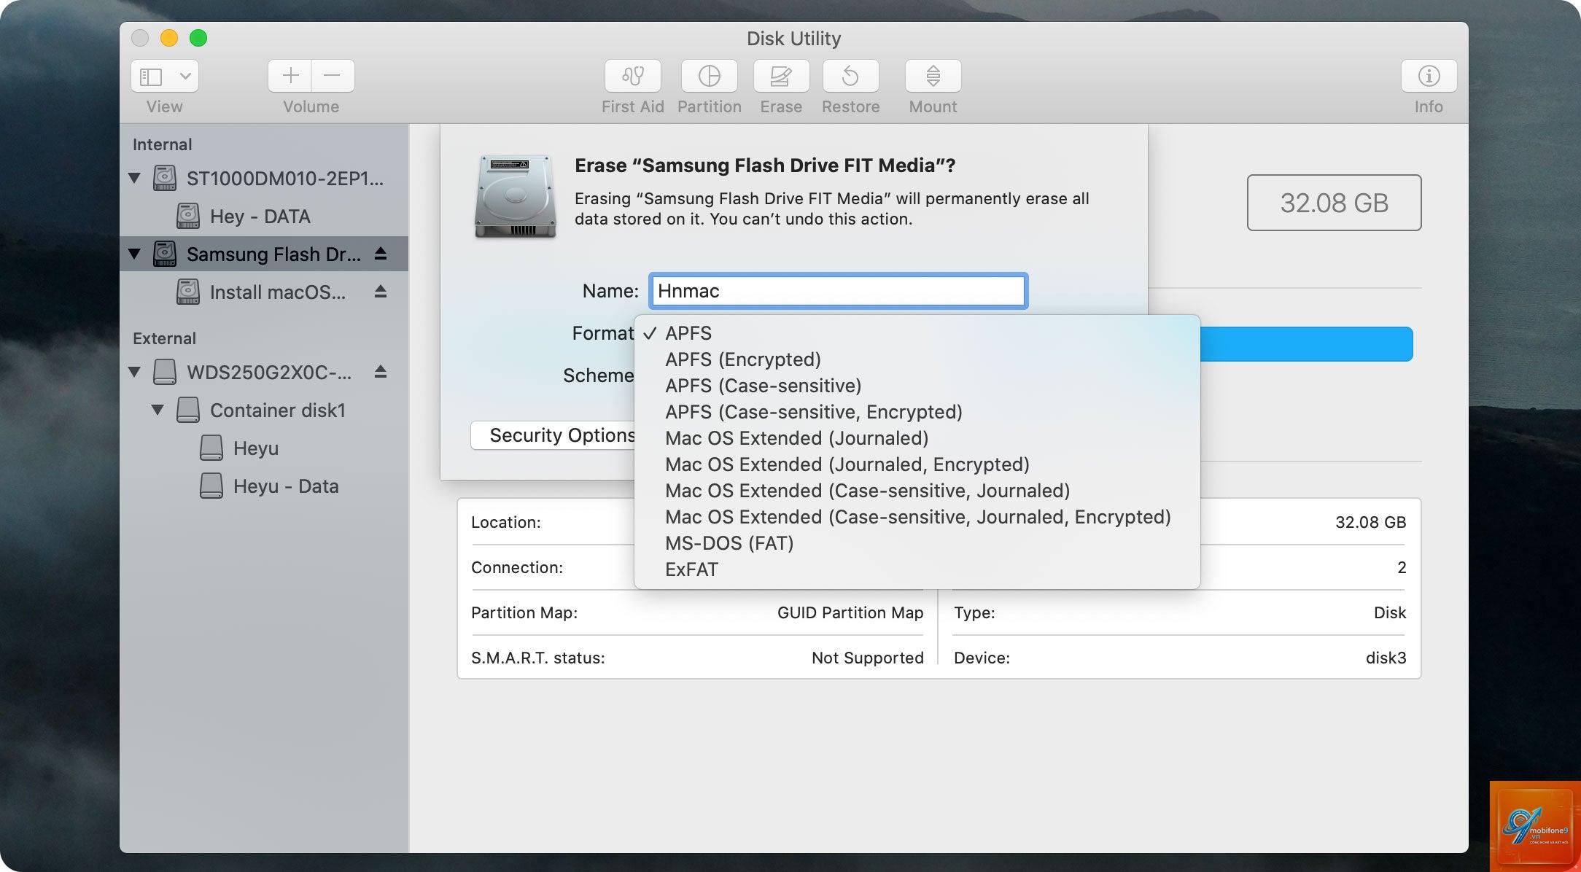Select Container disk1 in sidebar
This screenshot has width=1581, height=872.
click(263, 410)
